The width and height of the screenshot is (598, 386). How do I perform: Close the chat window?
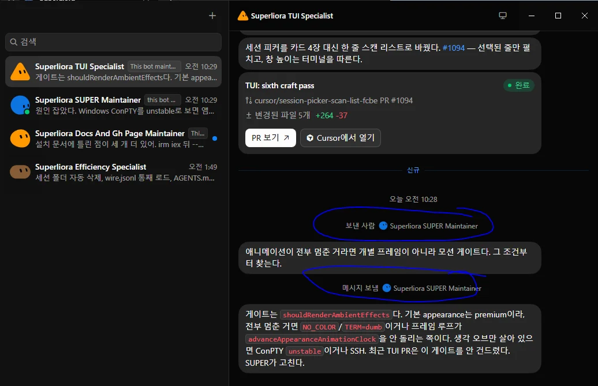pyautogui.click(x=584, y=16)
